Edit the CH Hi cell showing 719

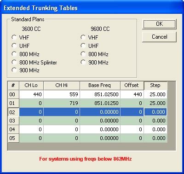62,103
